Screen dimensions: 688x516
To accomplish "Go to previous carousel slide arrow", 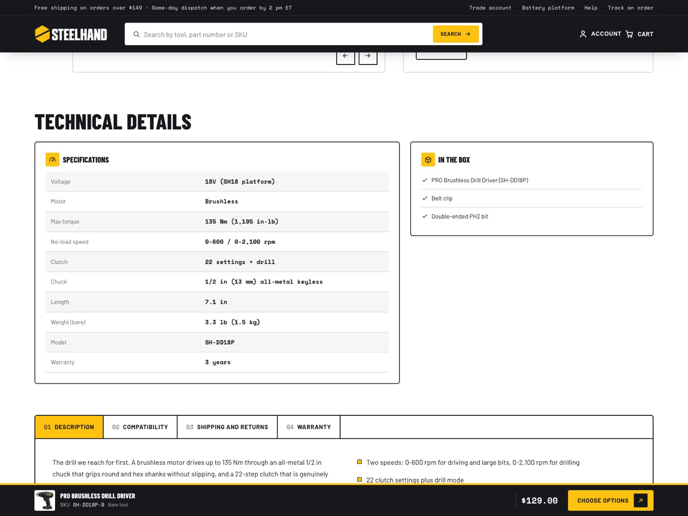I will [345, 56].
